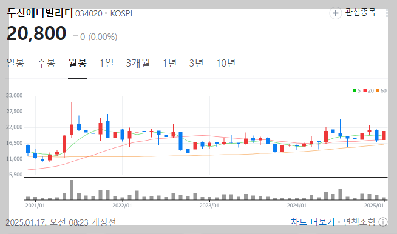The width and height of the screenshot is (397, 234).
Task: Click the 2022/01 date axis label
Action: tap(122, 206)
